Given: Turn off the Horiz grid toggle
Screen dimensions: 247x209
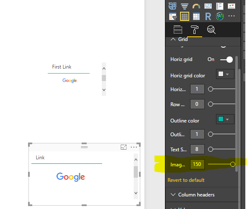Looking at the screenshot, I should tap(226, 60).
